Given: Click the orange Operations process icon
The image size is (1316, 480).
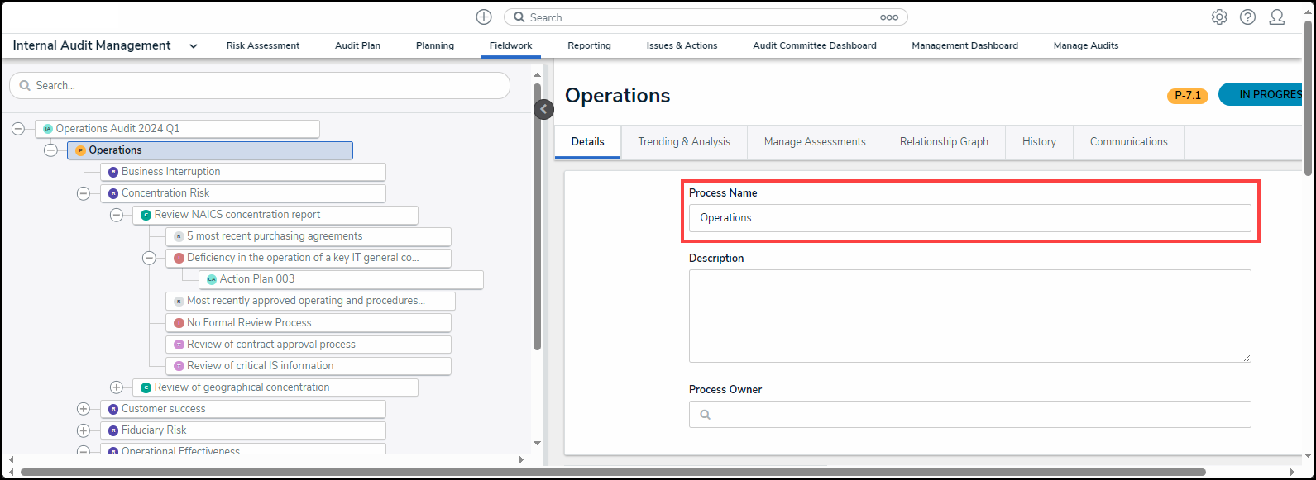Looking at the screenshot, I should click(x=80, y=150).
